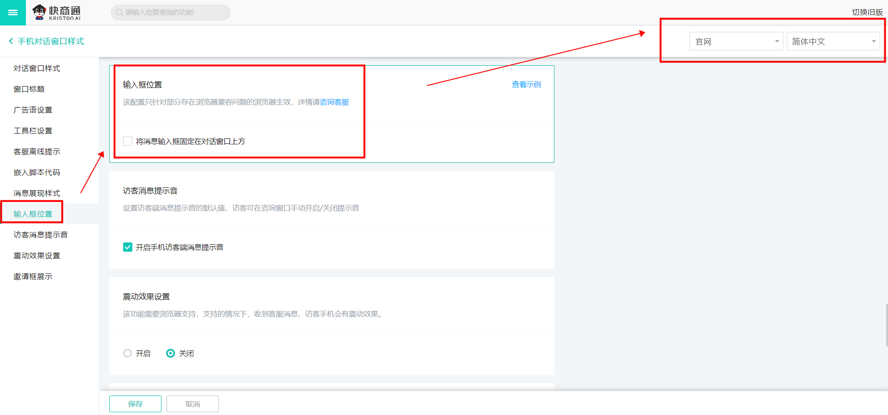This screenshot has height=415, width=888.
Task: Select 嵌入脚本代码 in sidebar
Action: [x=37, y=173]
